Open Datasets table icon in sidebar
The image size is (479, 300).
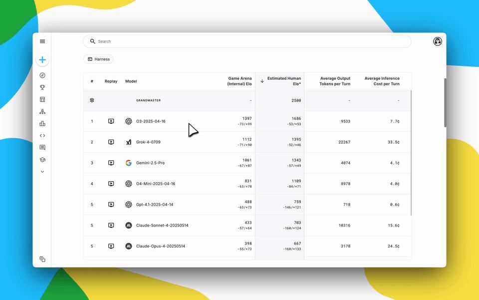click(x=42, y=99)
